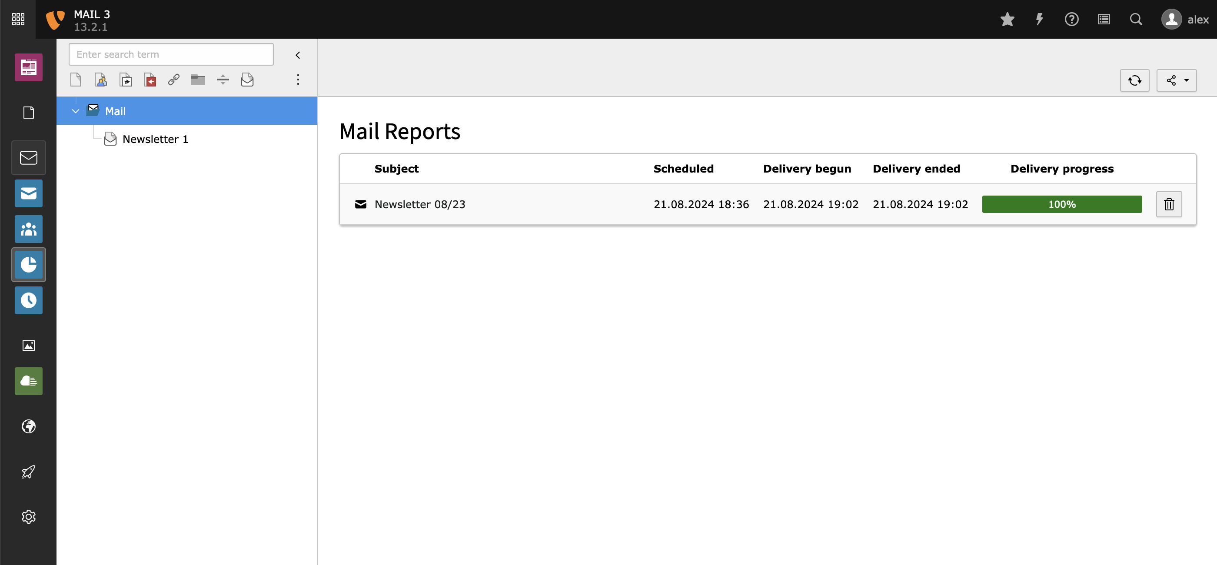Select the external link page icon
The height and width of the screenshot is (565, 1217).
pos(174,80)
